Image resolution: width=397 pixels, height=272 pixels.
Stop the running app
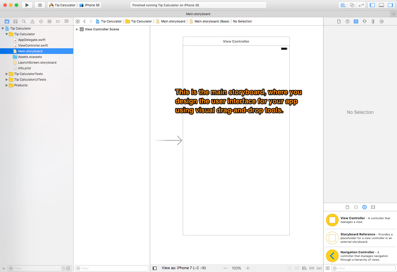[x=40, y=5]
